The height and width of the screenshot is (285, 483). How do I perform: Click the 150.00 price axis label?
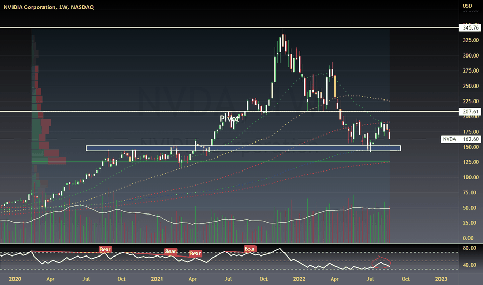[471, 147]
